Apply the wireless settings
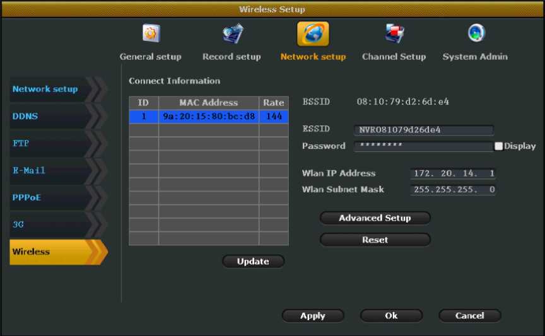545x336 pixels. pos(313,316)
